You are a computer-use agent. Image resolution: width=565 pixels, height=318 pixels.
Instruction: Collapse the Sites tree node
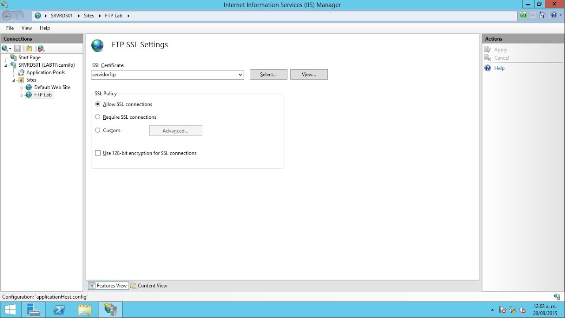14,80
